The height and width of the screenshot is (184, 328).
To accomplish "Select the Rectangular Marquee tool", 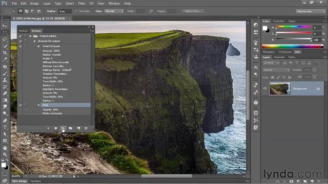I will point(5,33).
